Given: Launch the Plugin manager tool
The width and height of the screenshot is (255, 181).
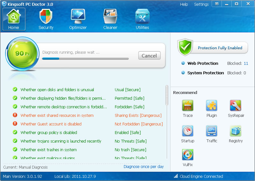Looking at the screenshot, I should coord(212,109).
